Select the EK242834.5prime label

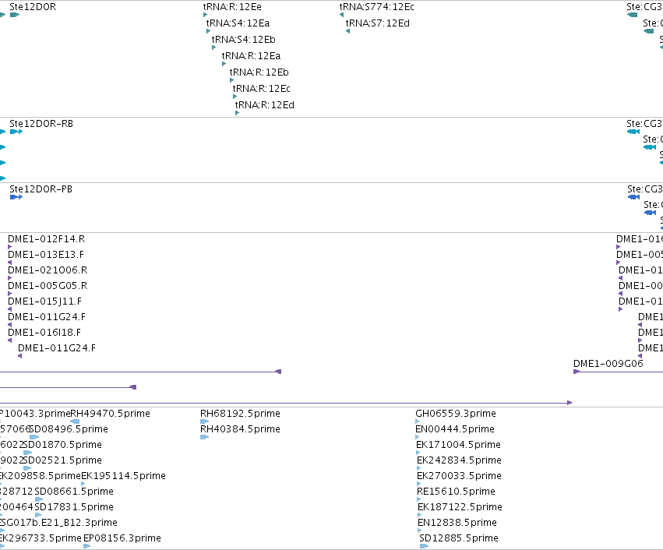click(x=459, y=460)
